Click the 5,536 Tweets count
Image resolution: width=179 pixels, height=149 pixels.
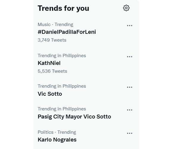[53, 71]
